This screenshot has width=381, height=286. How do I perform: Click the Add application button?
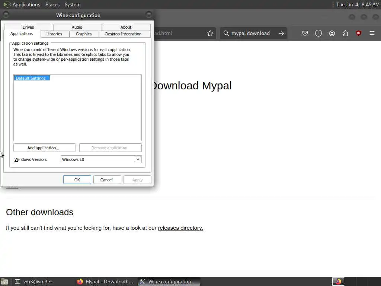tap(45, 147)
